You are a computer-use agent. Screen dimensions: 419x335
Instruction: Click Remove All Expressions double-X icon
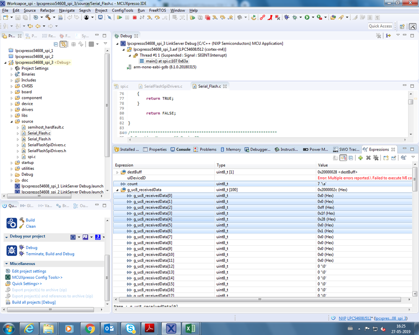[376, 158]
